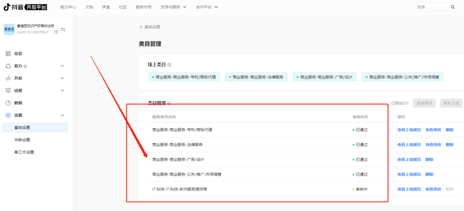Open 社区 in top navigation
This screenshot has width=464, height=211.
(123, 8)
